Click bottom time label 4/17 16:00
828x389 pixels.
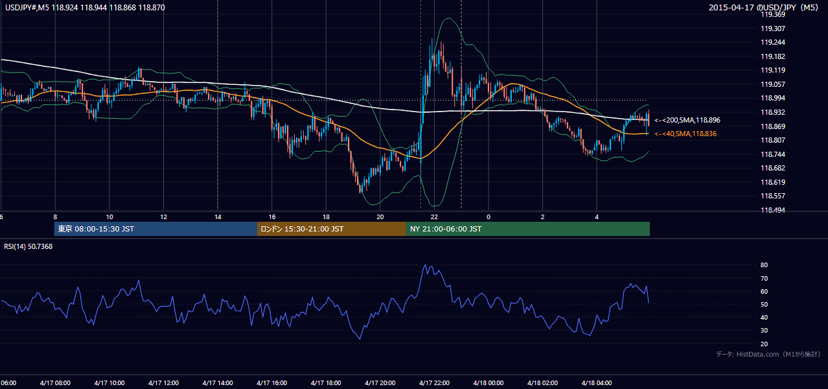tap(271, 383)
